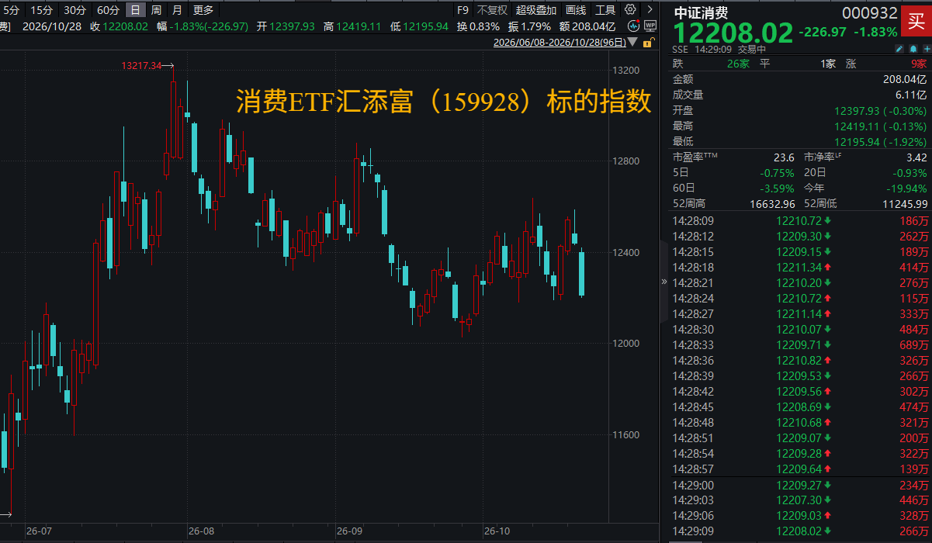Select the 60分 chart period
The width and height of the screenshot is (932, 543).
tap(108, 10)
